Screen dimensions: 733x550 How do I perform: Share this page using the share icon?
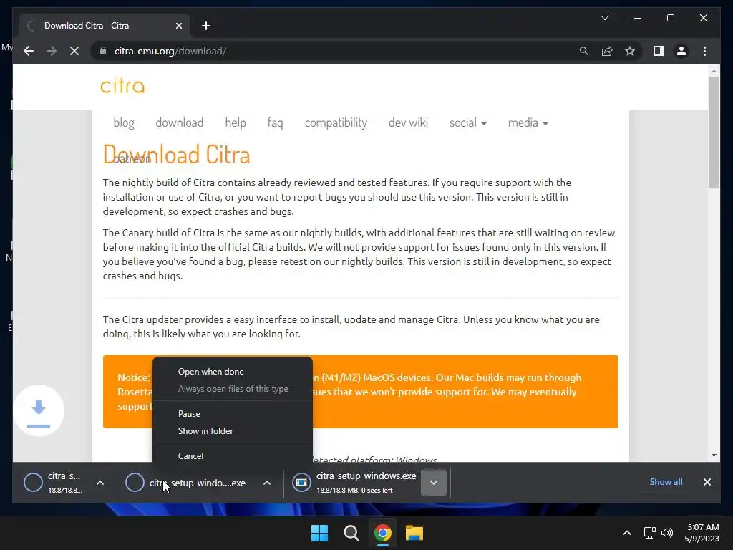coord(607,51)
